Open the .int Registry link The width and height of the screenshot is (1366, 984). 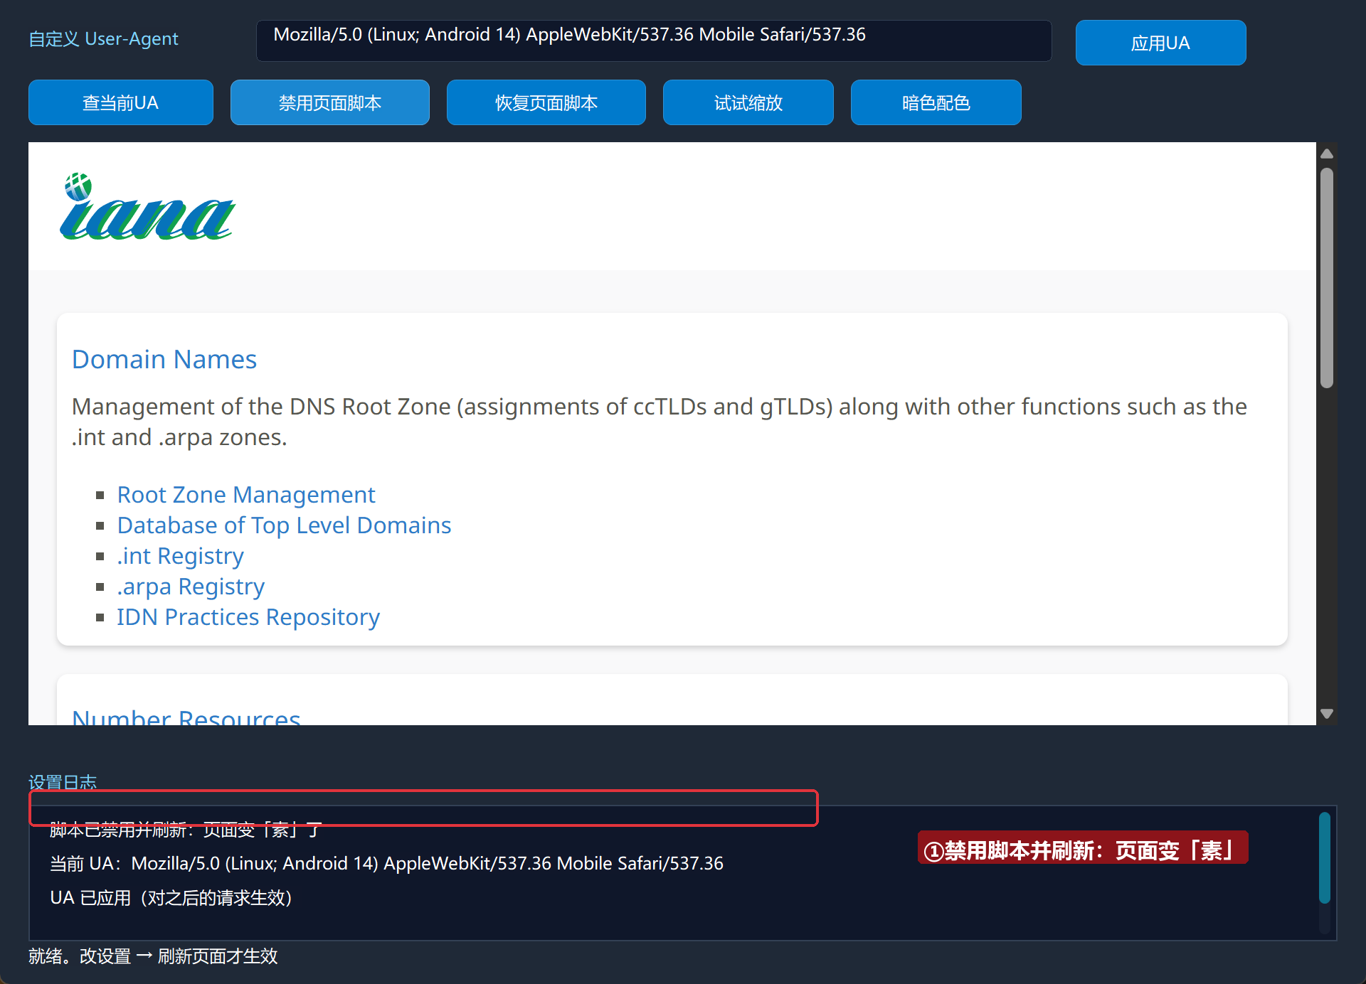(180, 555)
